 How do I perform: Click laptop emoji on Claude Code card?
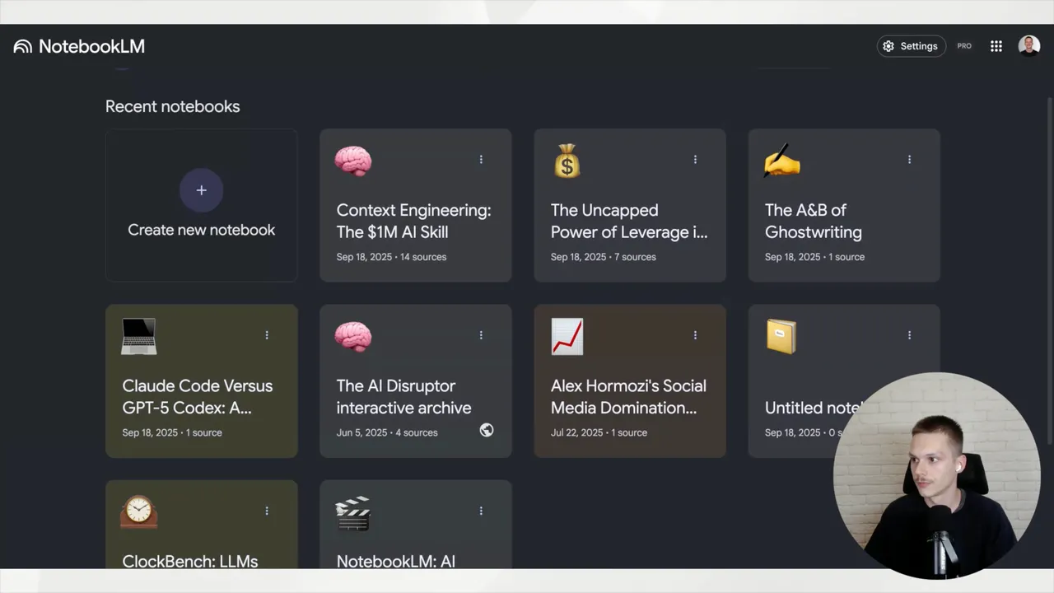coord(139,336)
